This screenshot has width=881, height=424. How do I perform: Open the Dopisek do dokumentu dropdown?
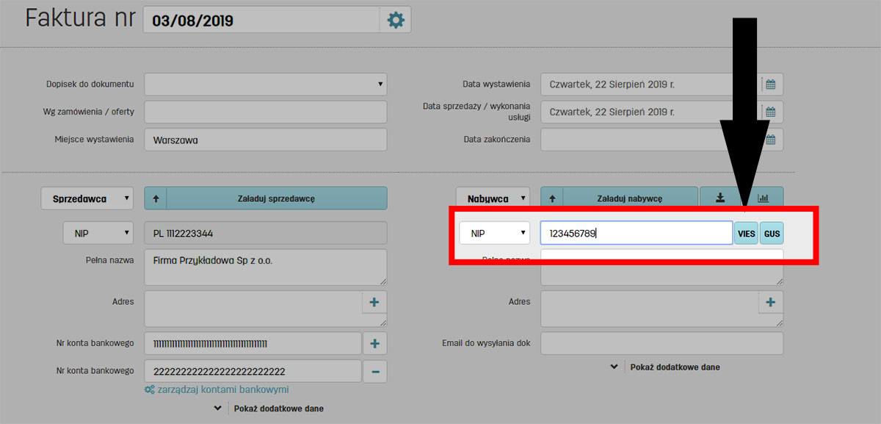pyautogui.click(x=265, y=85)
